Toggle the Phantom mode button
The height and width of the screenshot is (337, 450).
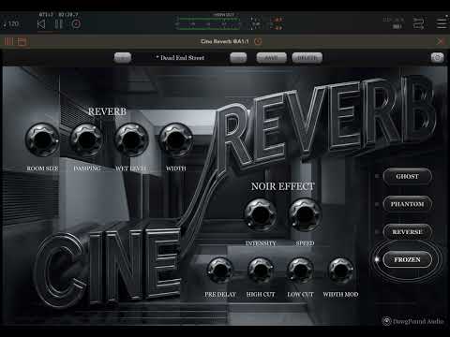tap(407, 204)
